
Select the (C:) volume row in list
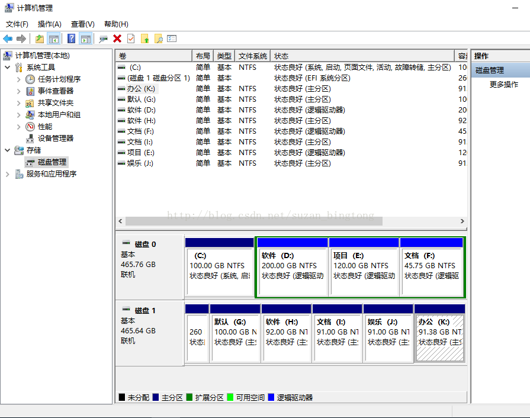point(291,67)
